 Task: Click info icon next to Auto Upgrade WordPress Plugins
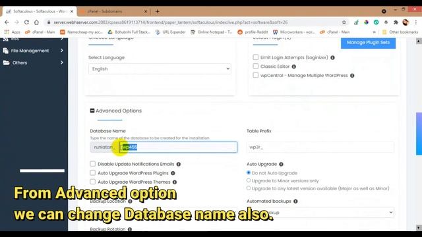pyautogui.click(x=173, y=173)
